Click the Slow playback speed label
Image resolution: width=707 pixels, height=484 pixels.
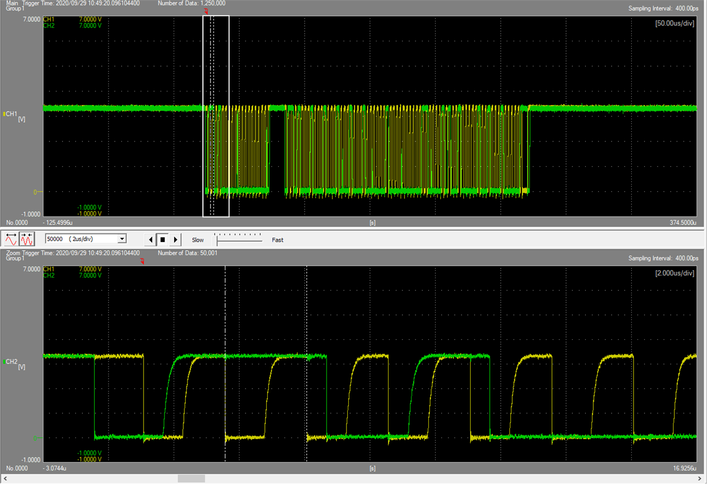(197, 240)
